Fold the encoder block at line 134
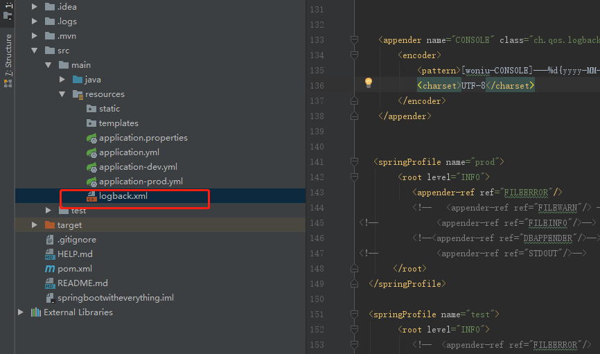600x354 pixels. 354,55
